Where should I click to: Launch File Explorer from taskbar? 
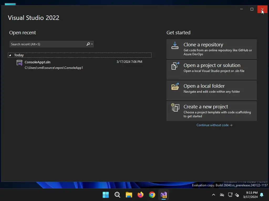click(129, 195)
